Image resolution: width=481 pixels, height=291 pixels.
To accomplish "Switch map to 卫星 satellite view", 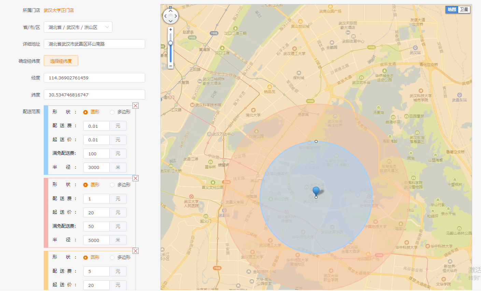I will tap(464, 10).
